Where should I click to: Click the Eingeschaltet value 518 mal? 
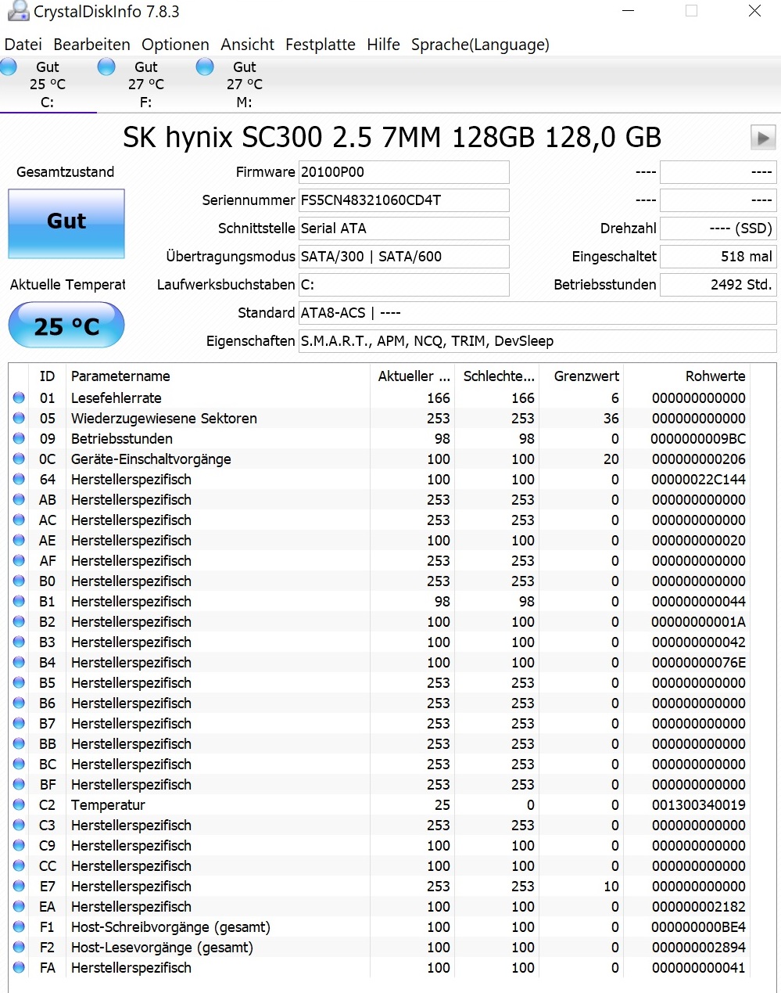[718, 257]
